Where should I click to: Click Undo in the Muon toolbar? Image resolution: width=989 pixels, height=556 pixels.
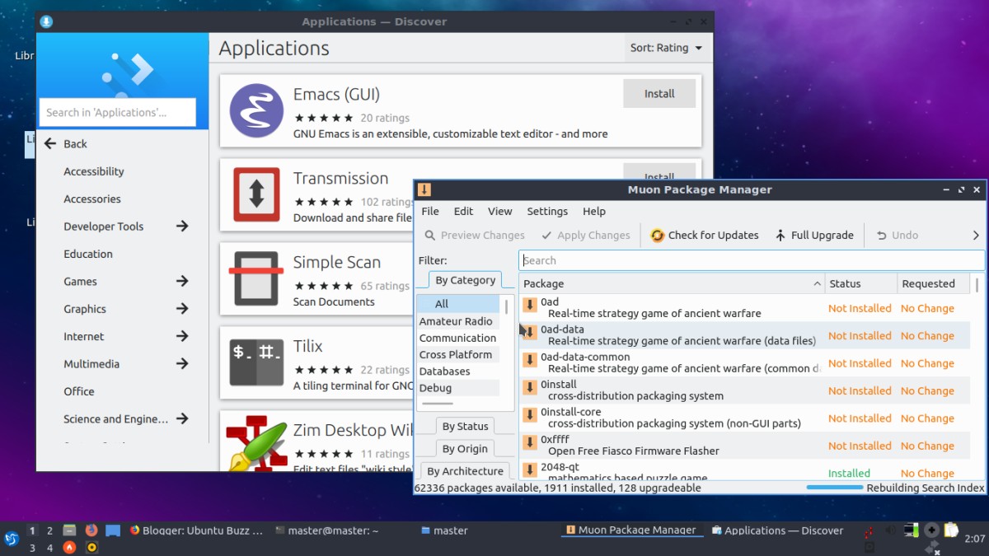898,235
